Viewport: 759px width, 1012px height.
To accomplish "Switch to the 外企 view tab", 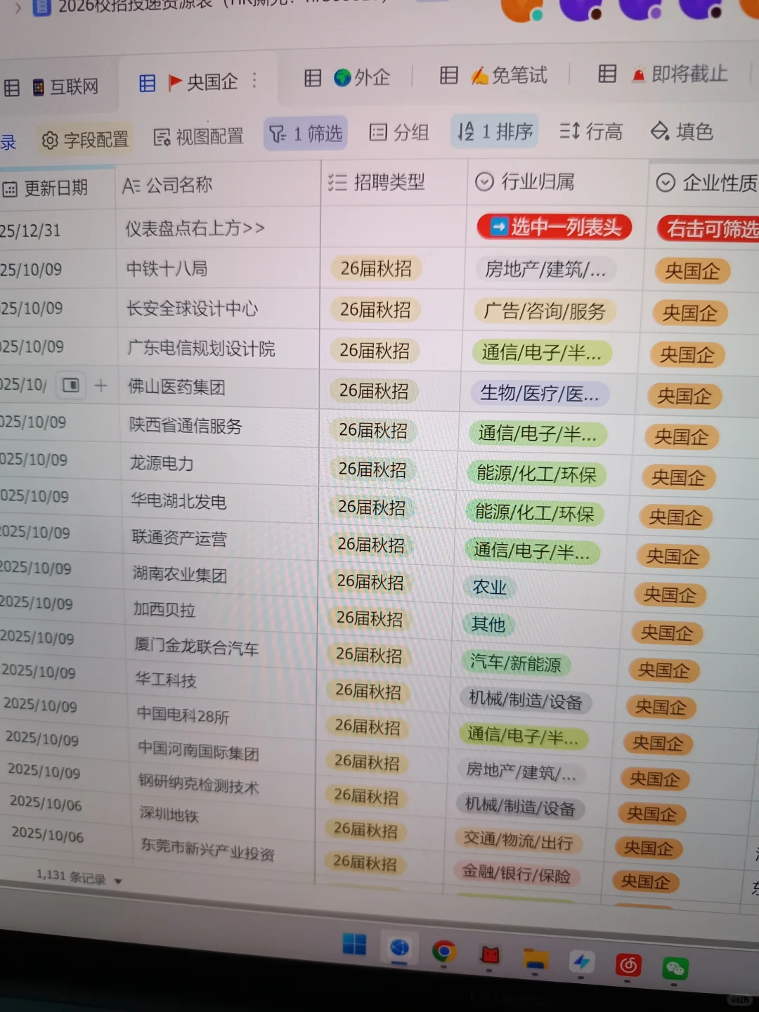I will click(x=348, y=77).
